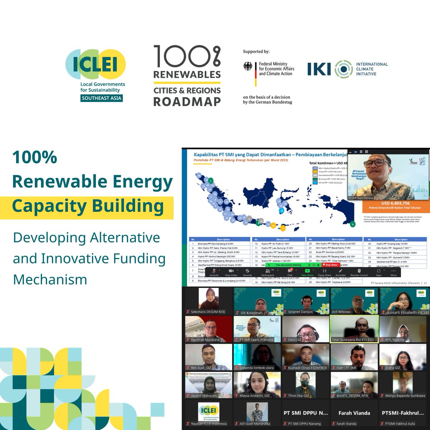Select the Tatar Sutaryana video tile

[354, 329]
